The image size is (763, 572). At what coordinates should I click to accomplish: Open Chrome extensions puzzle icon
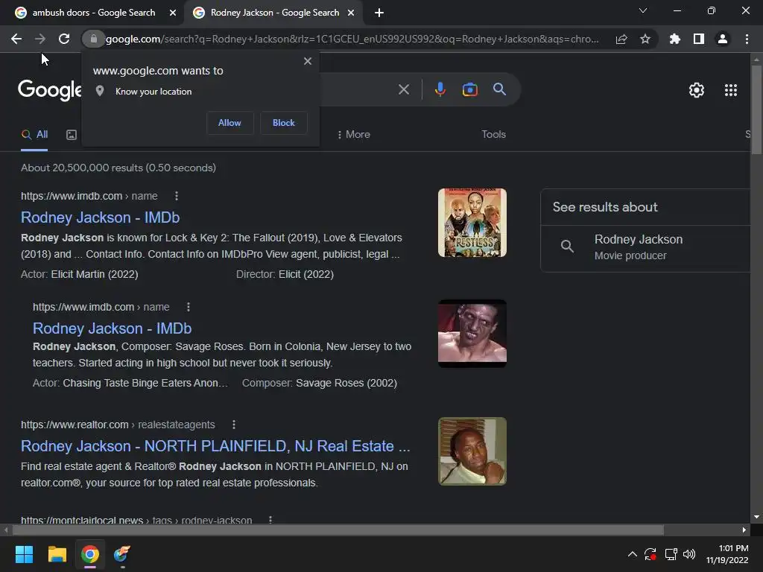point(675,39)
